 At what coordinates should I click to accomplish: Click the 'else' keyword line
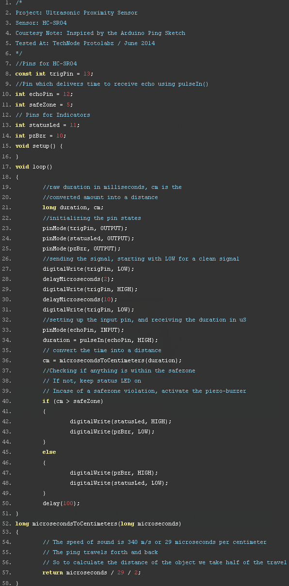click(49, 452)
